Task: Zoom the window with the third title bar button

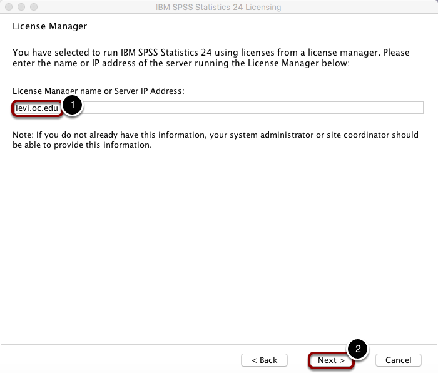Action: tap(34, 7)
